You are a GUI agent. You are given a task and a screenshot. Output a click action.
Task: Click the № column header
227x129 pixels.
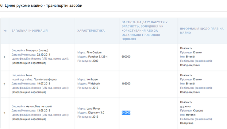[5, 31]
